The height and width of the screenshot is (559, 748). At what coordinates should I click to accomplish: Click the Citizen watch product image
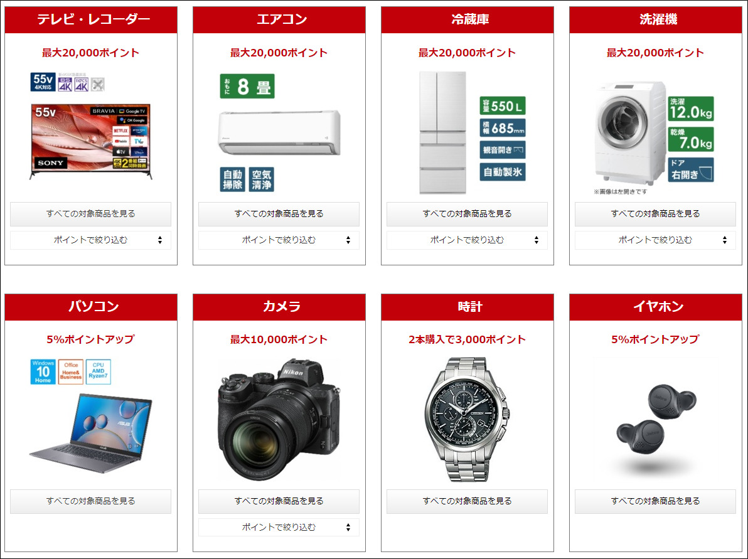point(466,420)
